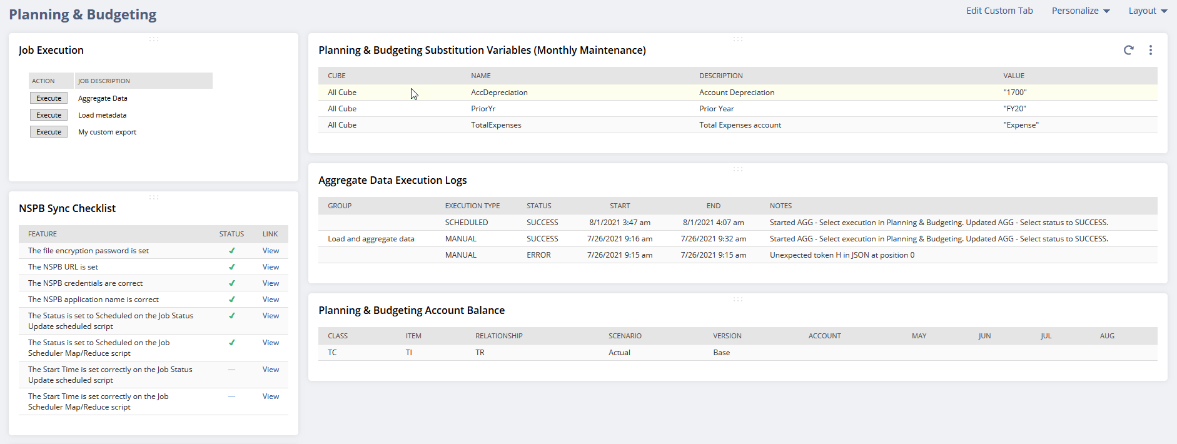Click the CUBE column header

pos(336,76)
